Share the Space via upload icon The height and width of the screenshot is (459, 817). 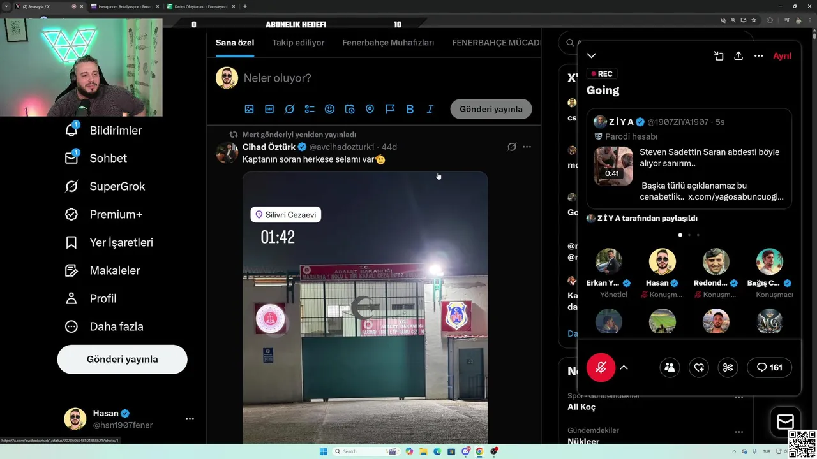click(x=738, y=55)
